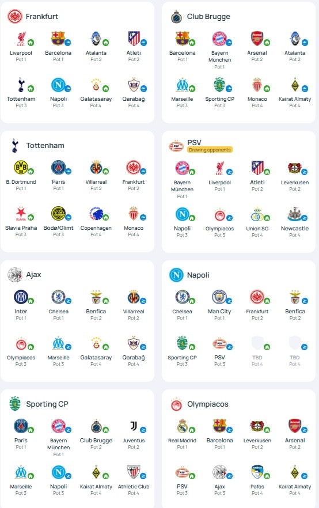The image size is (319, 508).
Task: Click the Man City crest under Napoli
Action: point(219,297)
